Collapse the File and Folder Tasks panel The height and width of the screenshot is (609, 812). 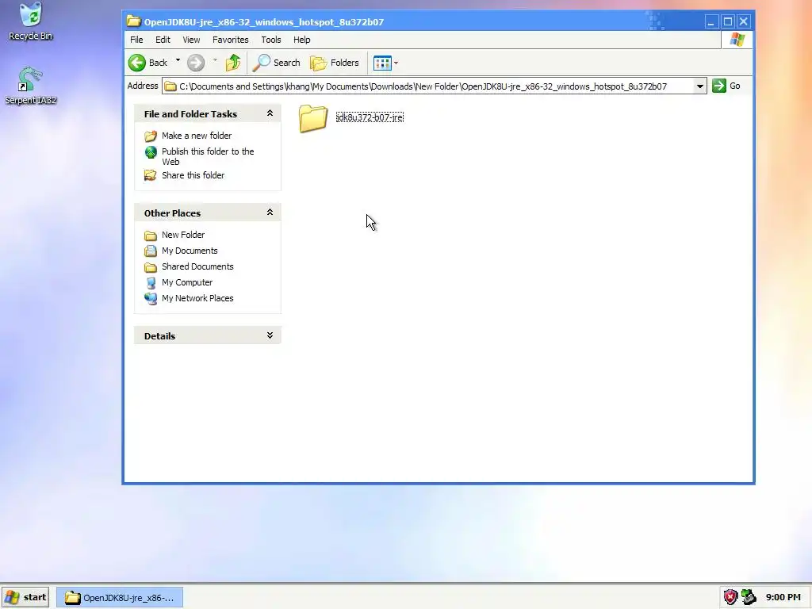270,113
